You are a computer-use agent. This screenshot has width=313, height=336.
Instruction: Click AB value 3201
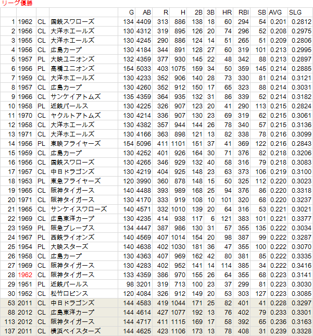pos(144,284)
